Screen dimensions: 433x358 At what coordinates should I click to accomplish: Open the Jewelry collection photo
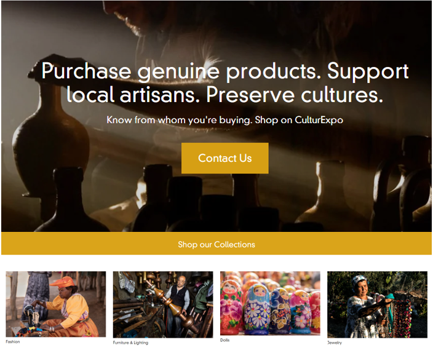click(x=377, y=304)
